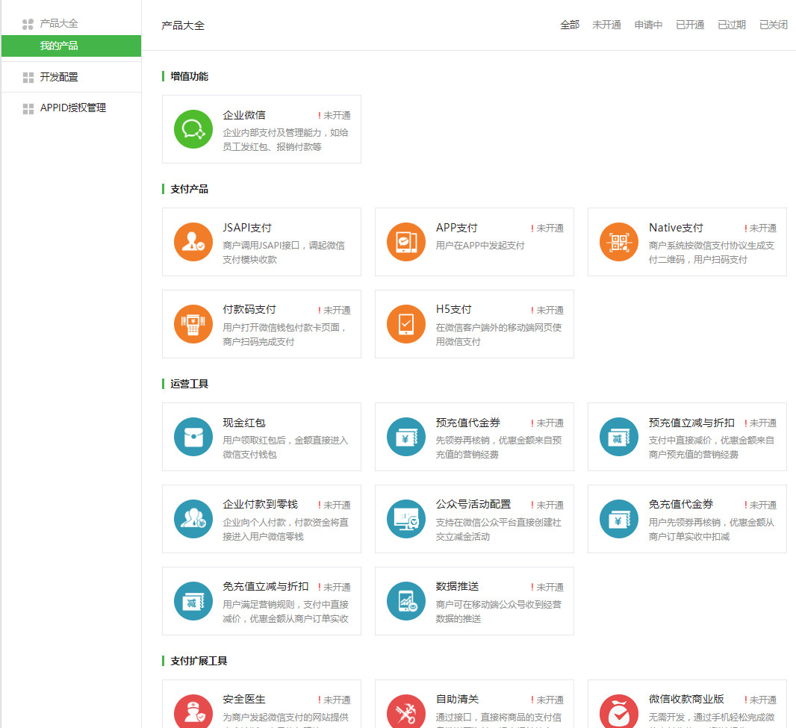
Task: Click 未开通 status on APP支付 card
Action: pyautogui.click(x=547, y=228)
